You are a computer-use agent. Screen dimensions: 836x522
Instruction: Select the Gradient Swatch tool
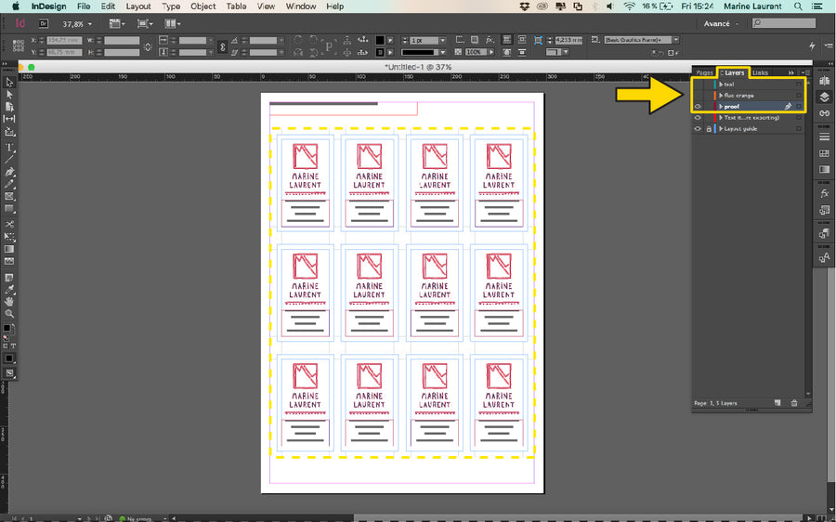tap(9, 249)
